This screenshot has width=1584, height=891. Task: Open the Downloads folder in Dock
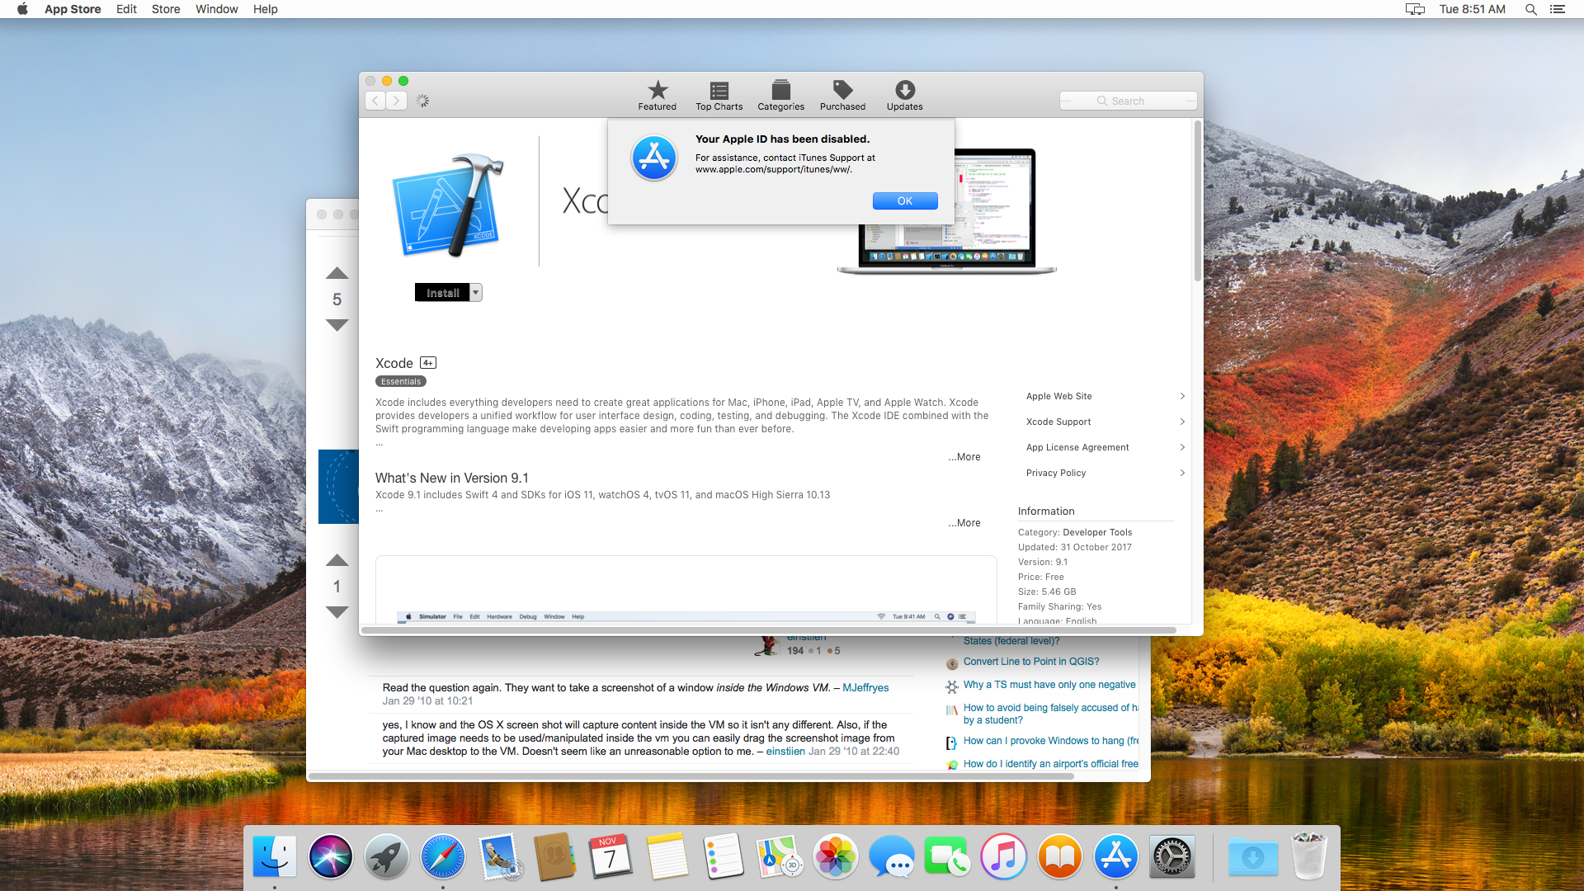1253,856
